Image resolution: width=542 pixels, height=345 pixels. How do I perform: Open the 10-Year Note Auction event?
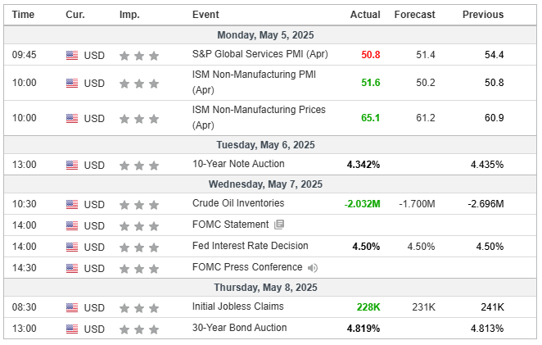[238, 164]
